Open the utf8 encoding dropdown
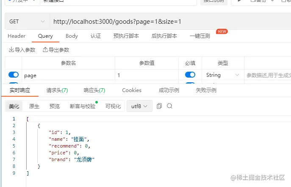The width and height of the screenshot is (291, 187). 139,106
